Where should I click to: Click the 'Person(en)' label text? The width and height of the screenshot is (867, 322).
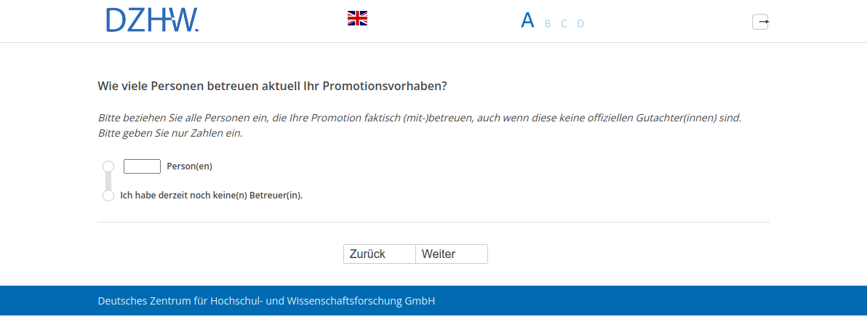pos(189,166)
